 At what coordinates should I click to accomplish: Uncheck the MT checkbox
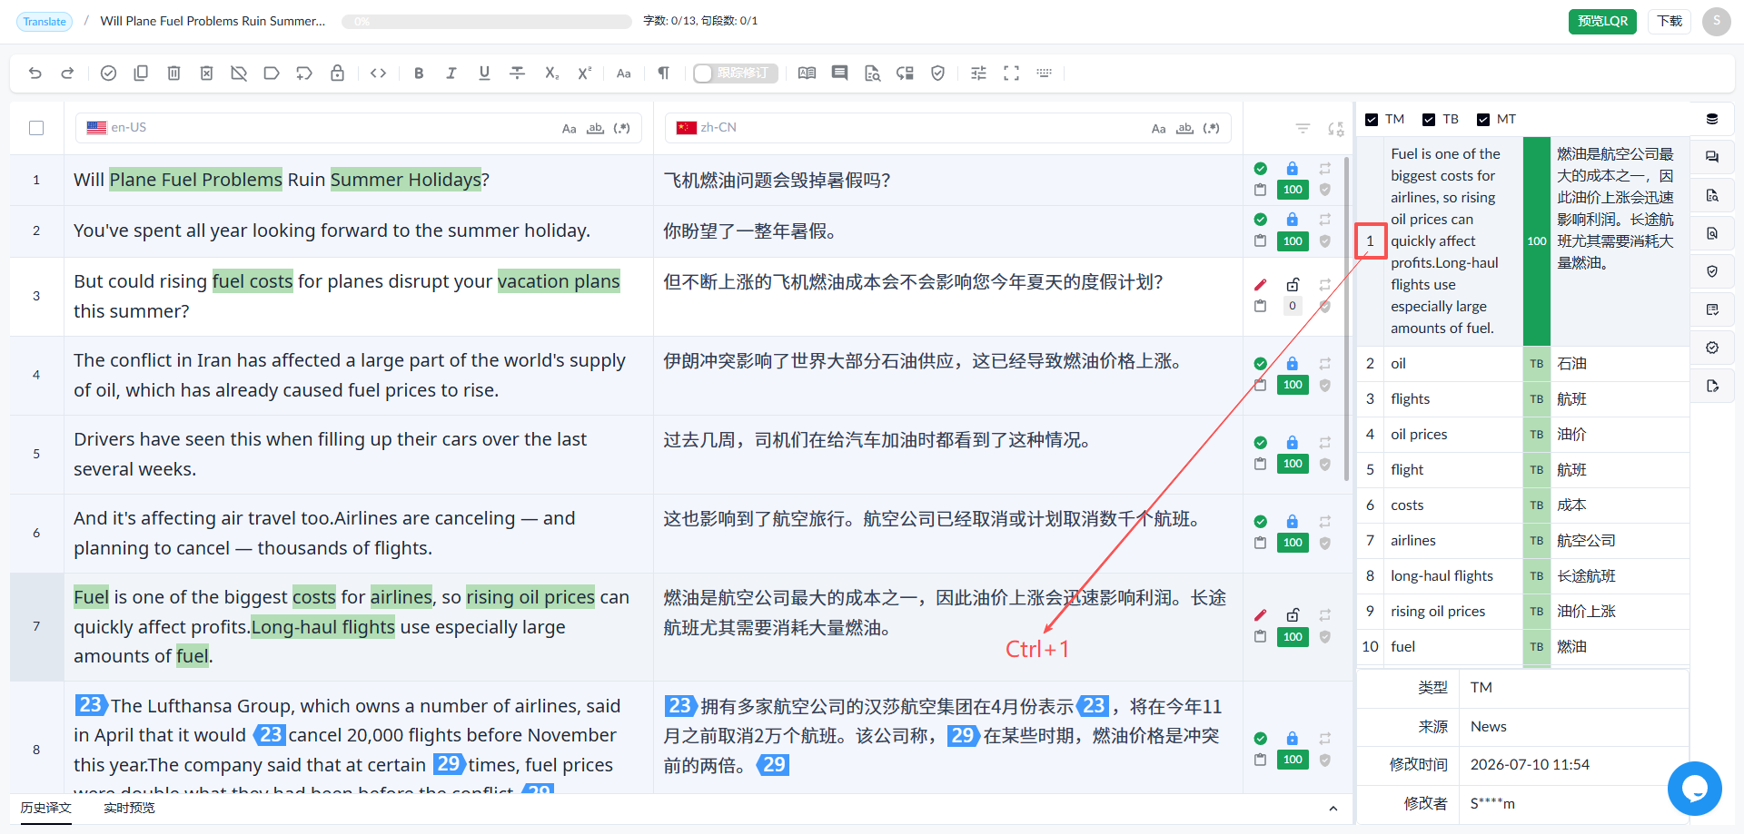pos(1483,120)
